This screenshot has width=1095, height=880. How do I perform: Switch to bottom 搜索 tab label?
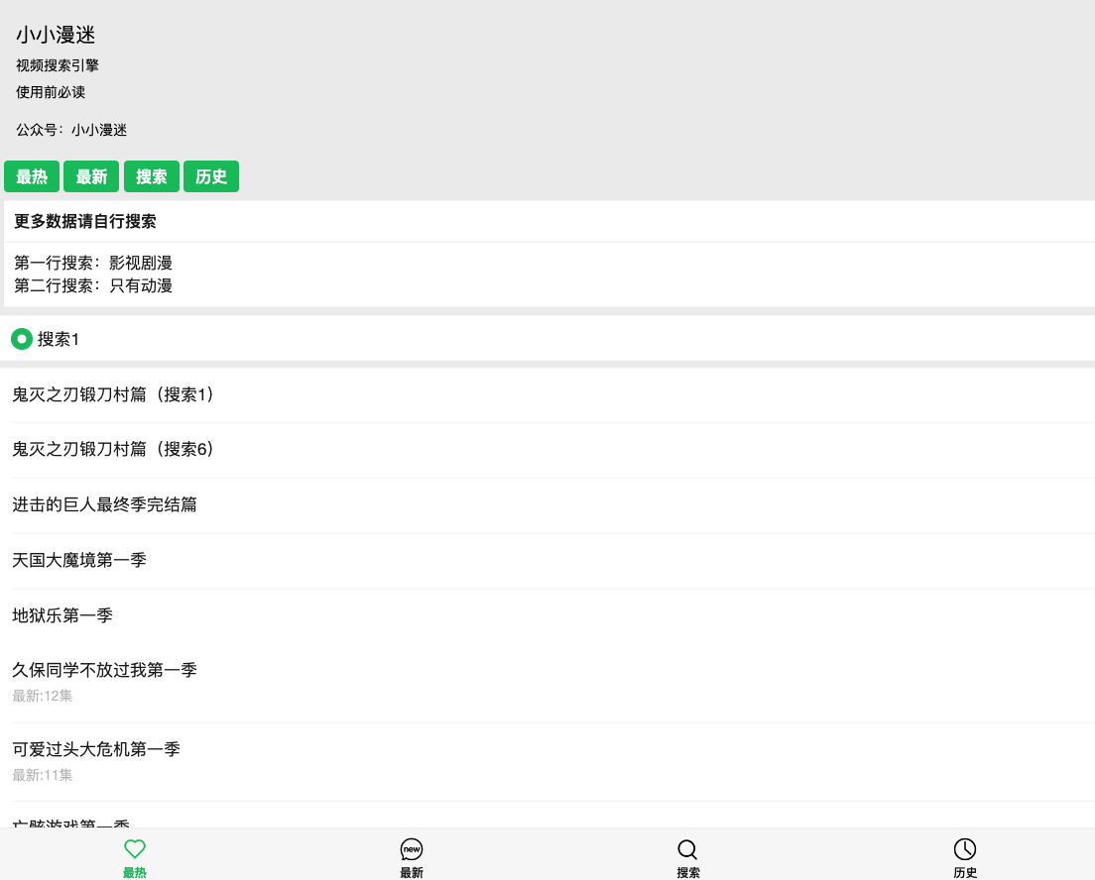tap(688, 872)
